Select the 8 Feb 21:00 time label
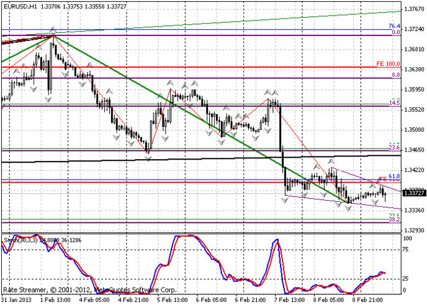 (370, 300)
